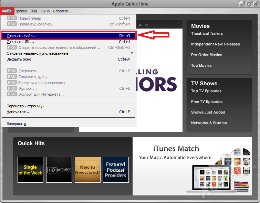
Task: Open the Файл menu
Action: [x=7, y=11]
